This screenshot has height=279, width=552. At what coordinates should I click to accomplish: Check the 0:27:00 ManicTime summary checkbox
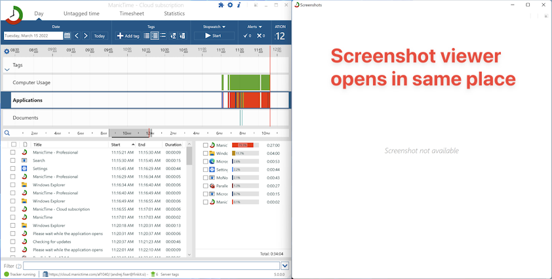tap(206, 145)
